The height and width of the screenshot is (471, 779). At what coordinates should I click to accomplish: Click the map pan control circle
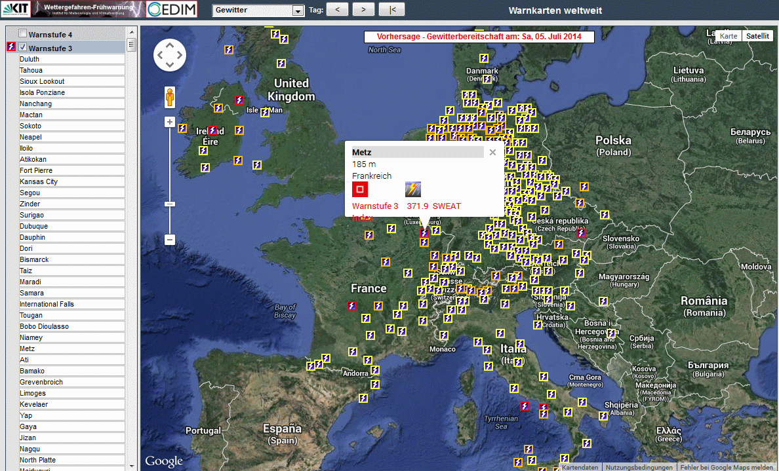[x=170, y=55]
